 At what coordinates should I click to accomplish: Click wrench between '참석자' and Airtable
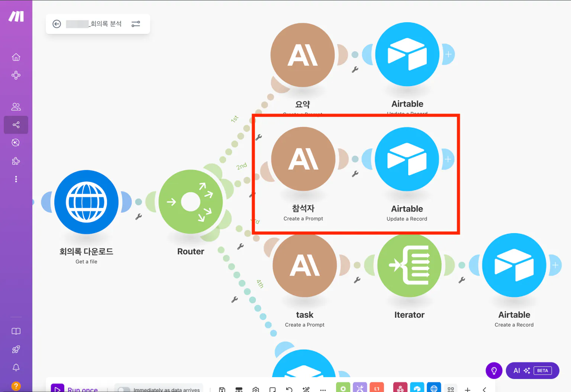pyautogui.click(x=355, y=173)
